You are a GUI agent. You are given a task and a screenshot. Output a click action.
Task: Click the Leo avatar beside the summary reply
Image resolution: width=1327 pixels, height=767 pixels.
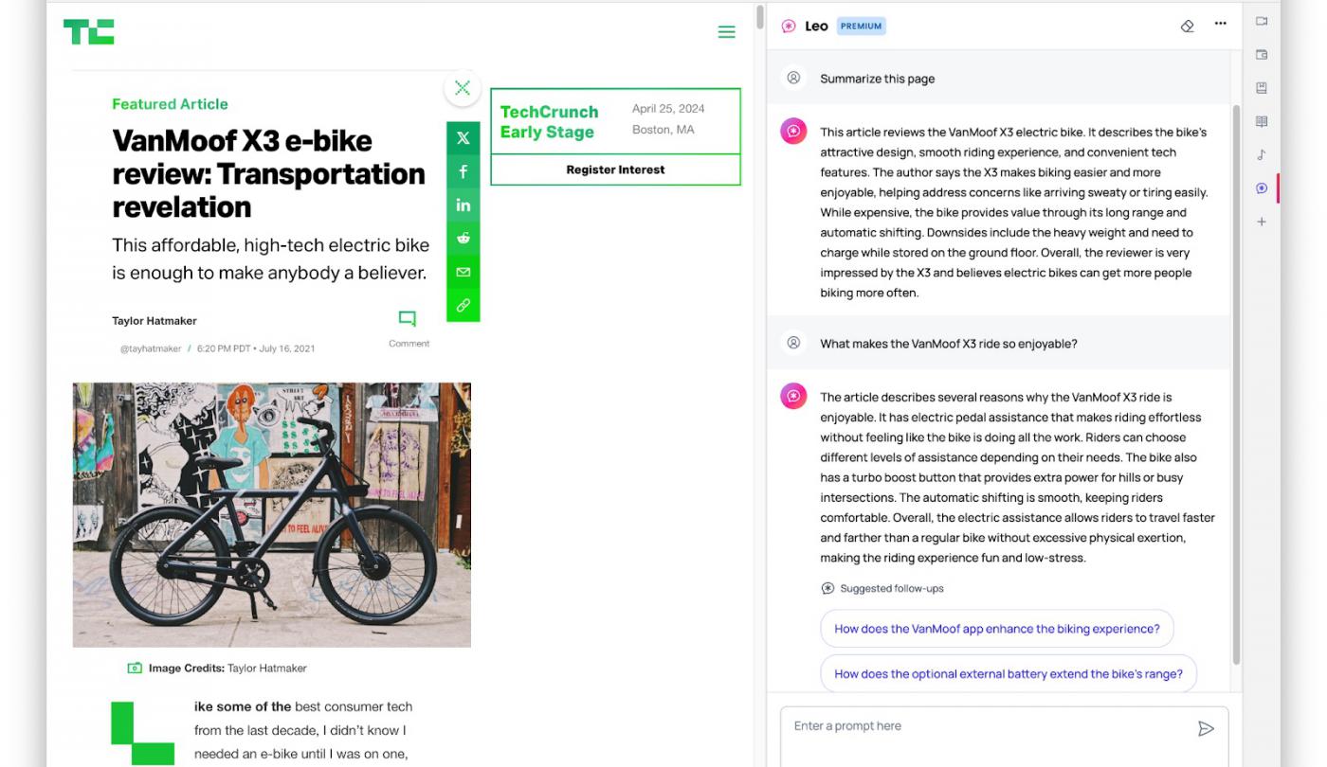[x=793, y=131]
